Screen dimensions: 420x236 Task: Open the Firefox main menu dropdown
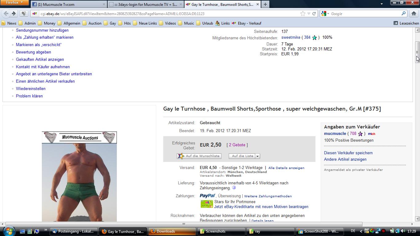(x=14, y=3)
